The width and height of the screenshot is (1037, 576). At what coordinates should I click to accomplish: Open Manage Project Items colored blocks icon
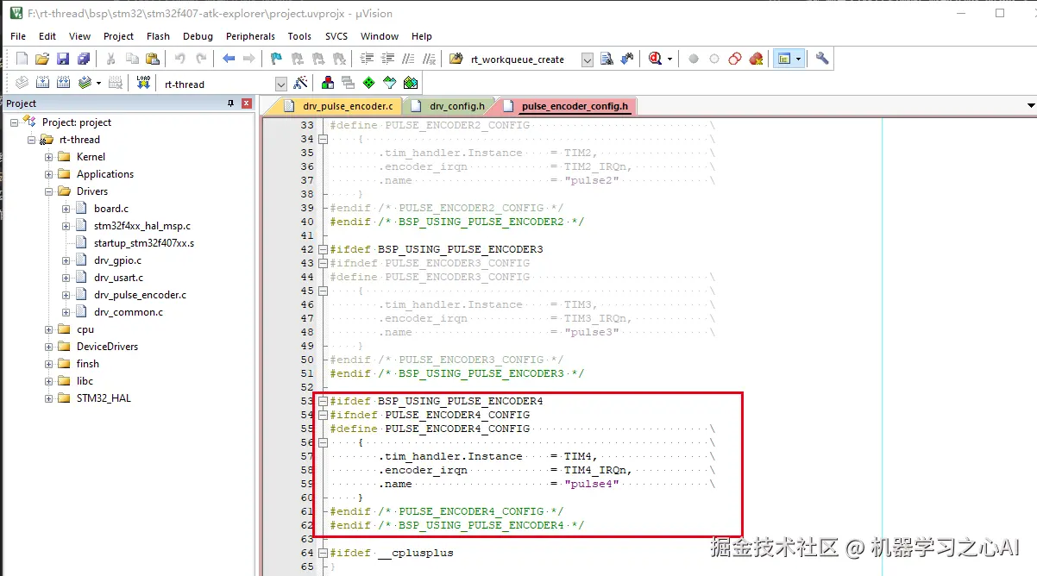pos(328,83)
